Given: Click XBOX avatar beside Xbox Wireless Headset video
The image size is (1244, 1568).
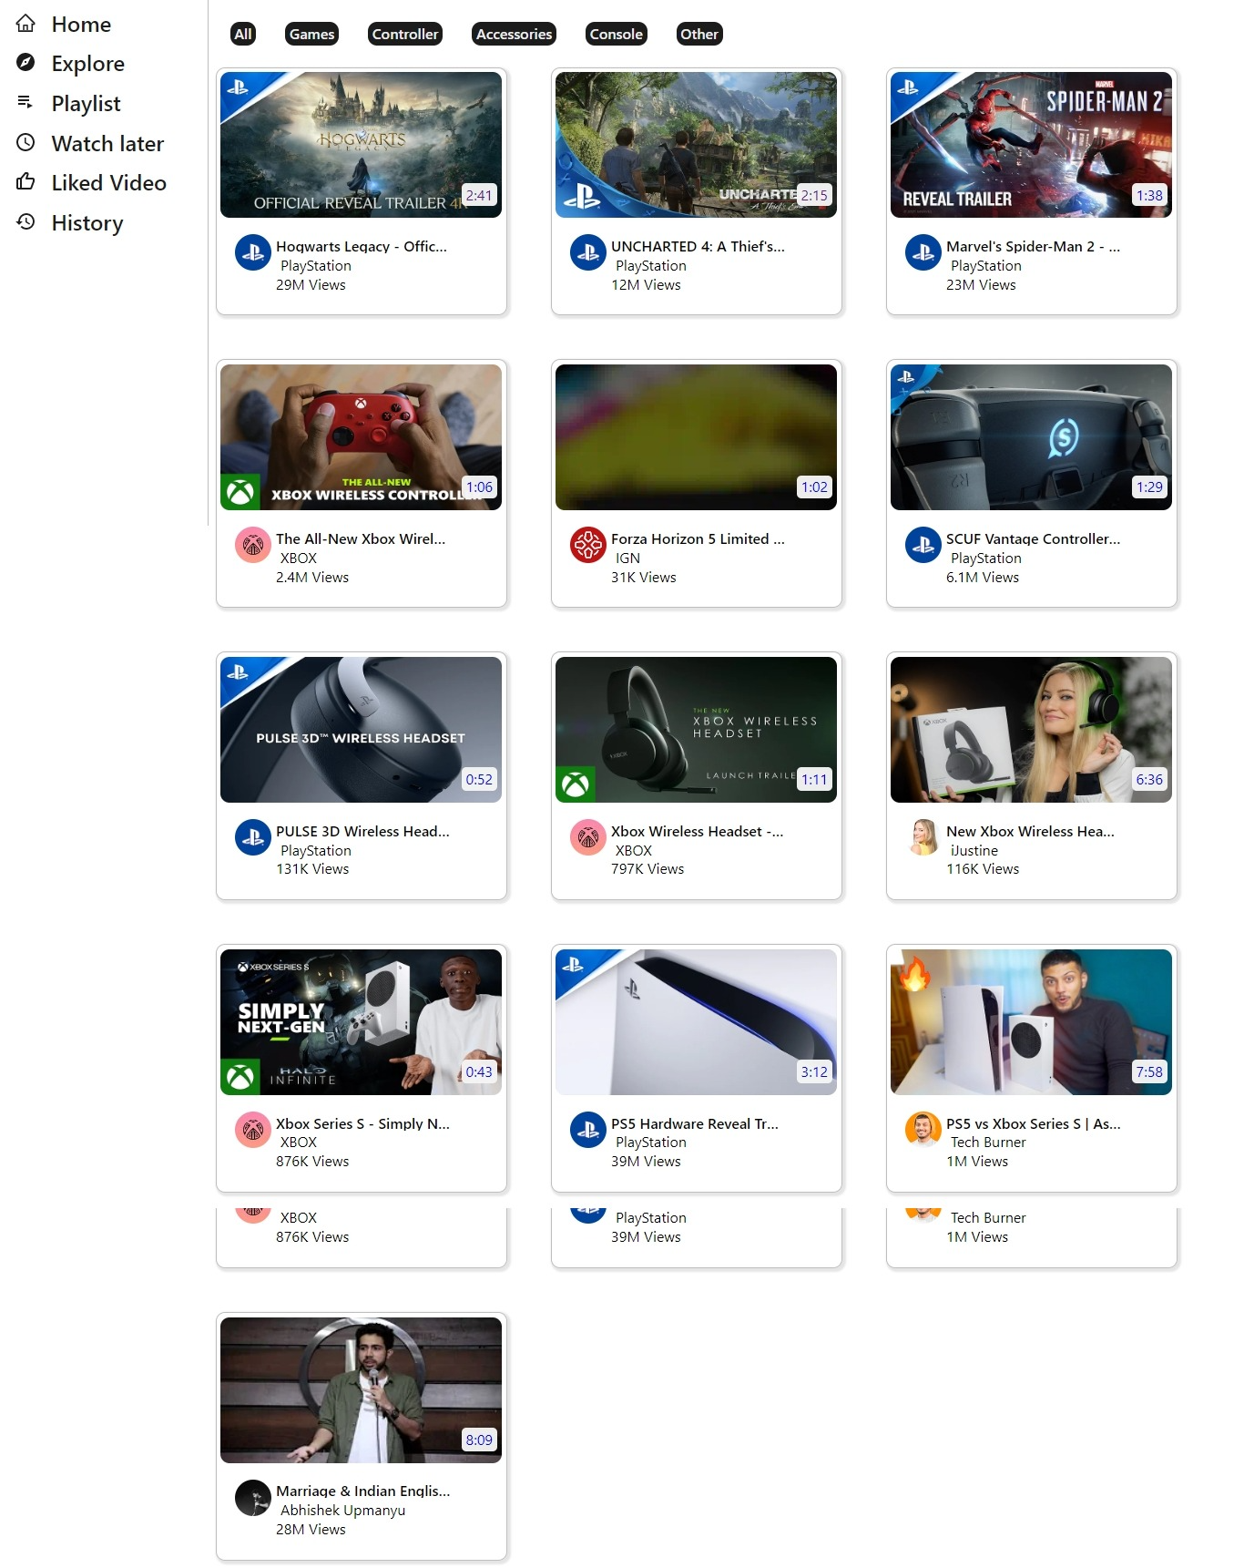Looking at the screenshot, I should (588, 837).
